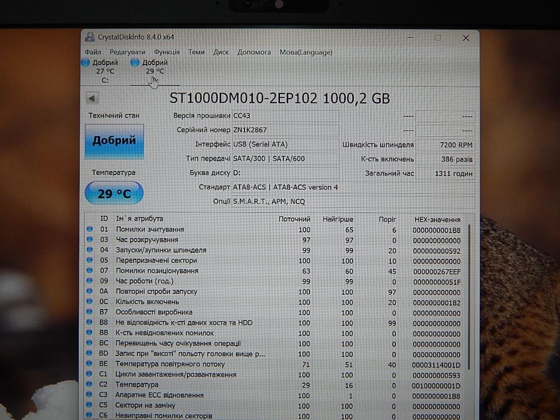The width and height of the screenshot is (560, 420).
Task: Click status dot for attribute BE airflow temperature
Action: pos(90,364)
